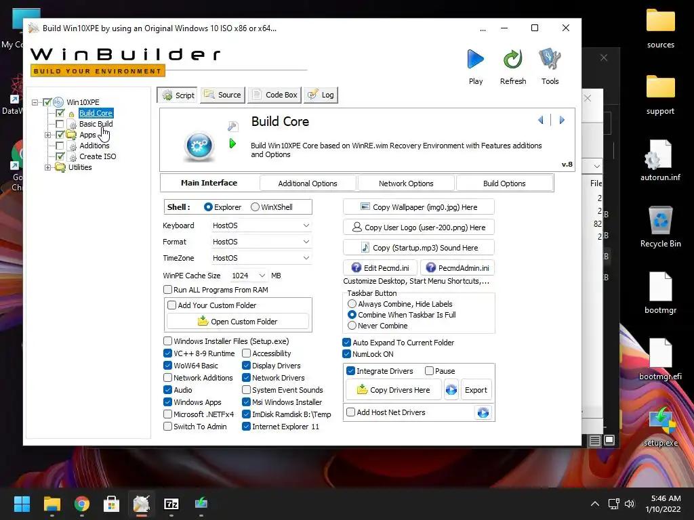
Task: Click the wrench script edit icon
Action: [233, 127]
